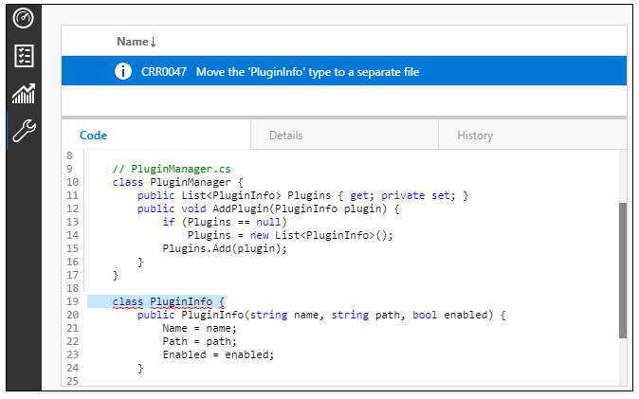This screenshot has width=639, height=399.
Task: Open the History tab
Action: 475,136
